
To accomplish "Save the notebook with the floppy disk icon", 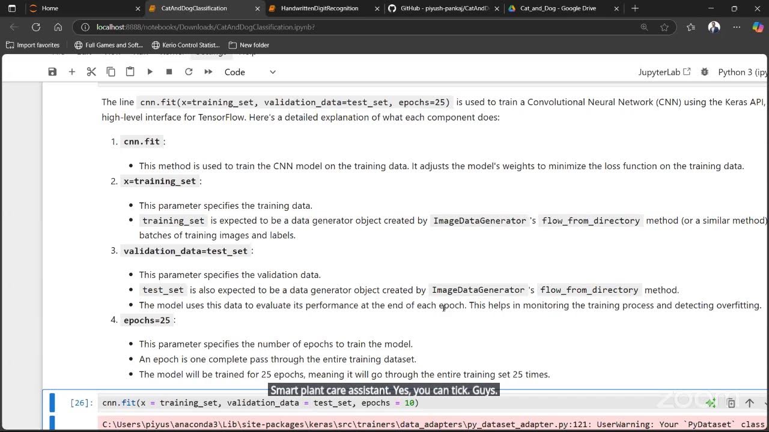I will click(52, 72).
